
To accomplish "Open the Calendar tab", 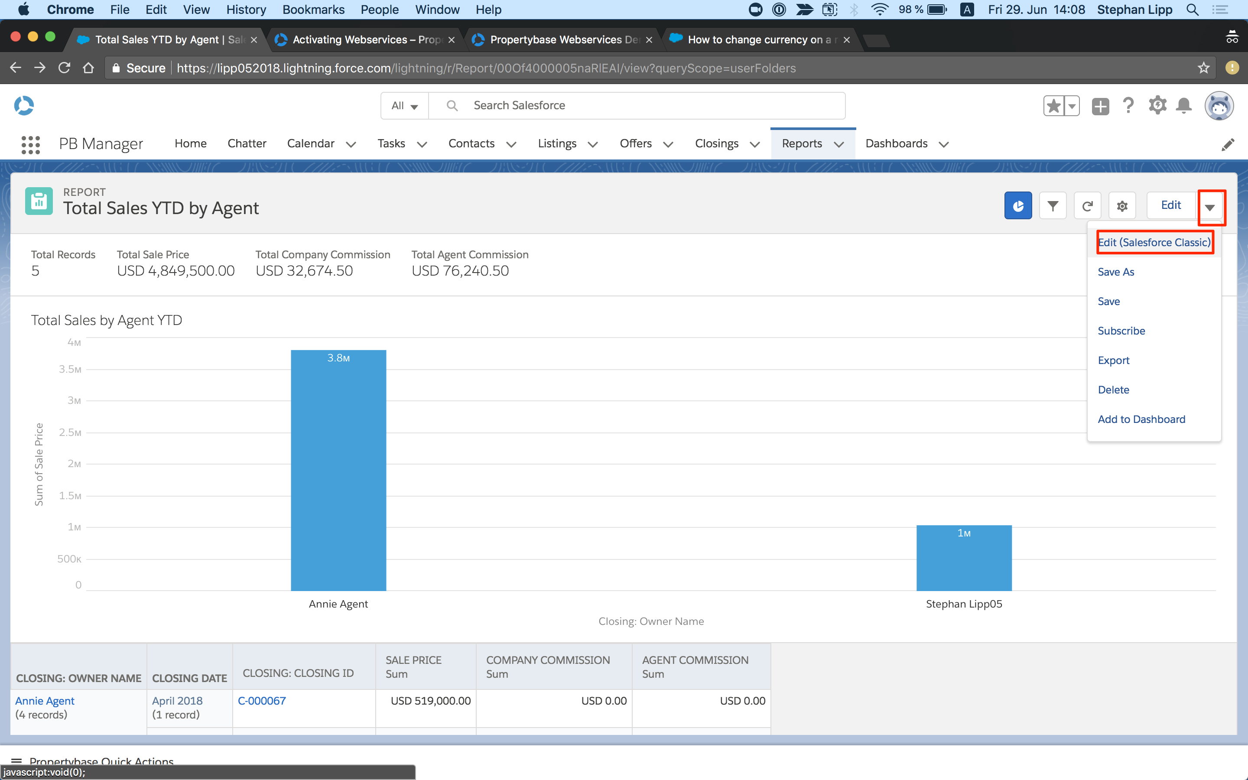I will click(310, 143).
